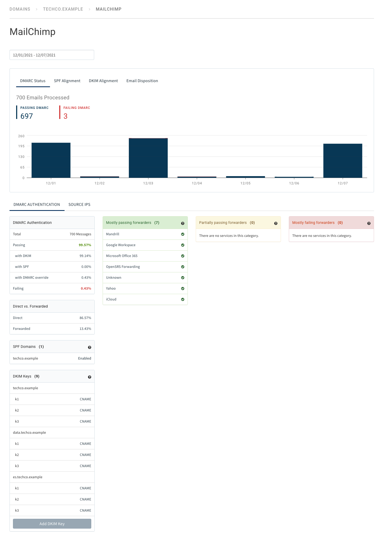Select the DMARC AUTHENTICATION tab
Viewport: 383px width, 536px height.
click(x=37, y=205)
